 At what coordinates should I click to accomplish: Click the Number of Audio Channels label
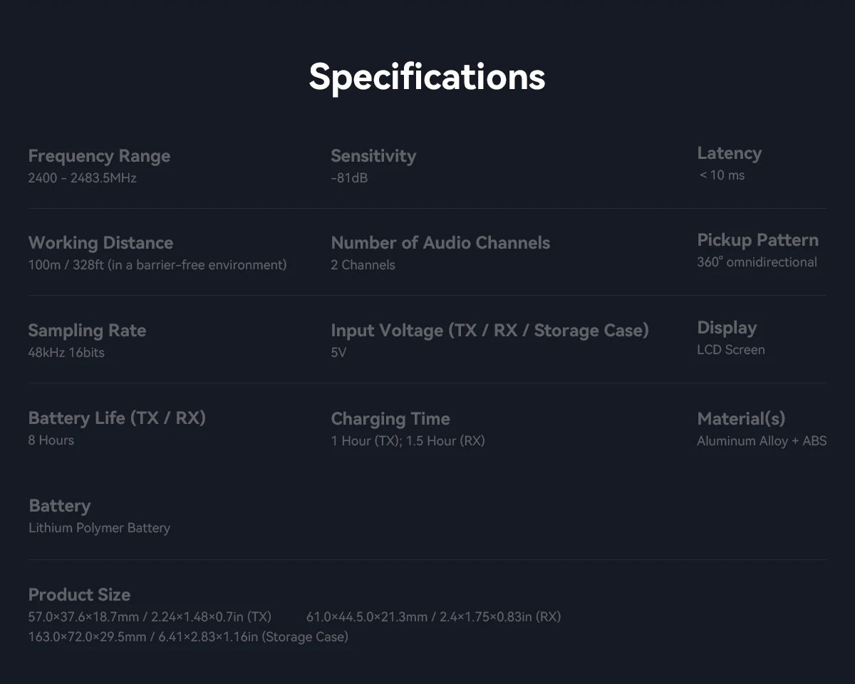click(440, 243)
